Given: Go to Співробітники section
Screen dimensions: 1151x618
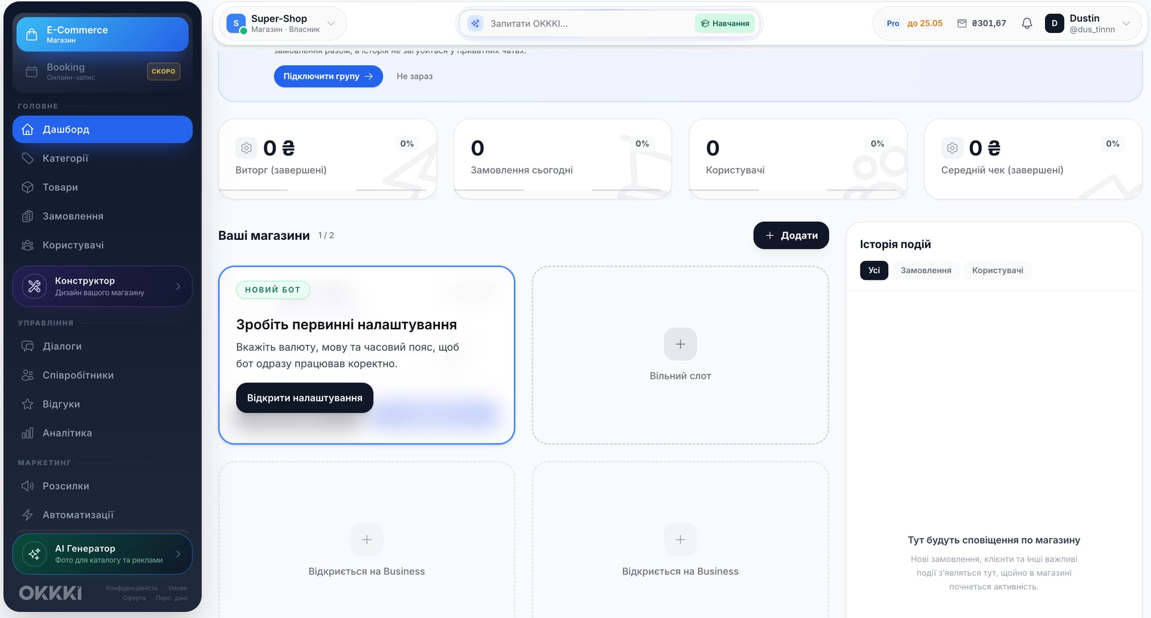Looking at the screenshot, I should tap(103, 375).
